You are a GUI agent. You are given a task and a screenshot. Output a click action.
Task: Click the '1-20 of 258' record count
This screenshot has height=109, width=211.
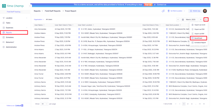[168, 104]
